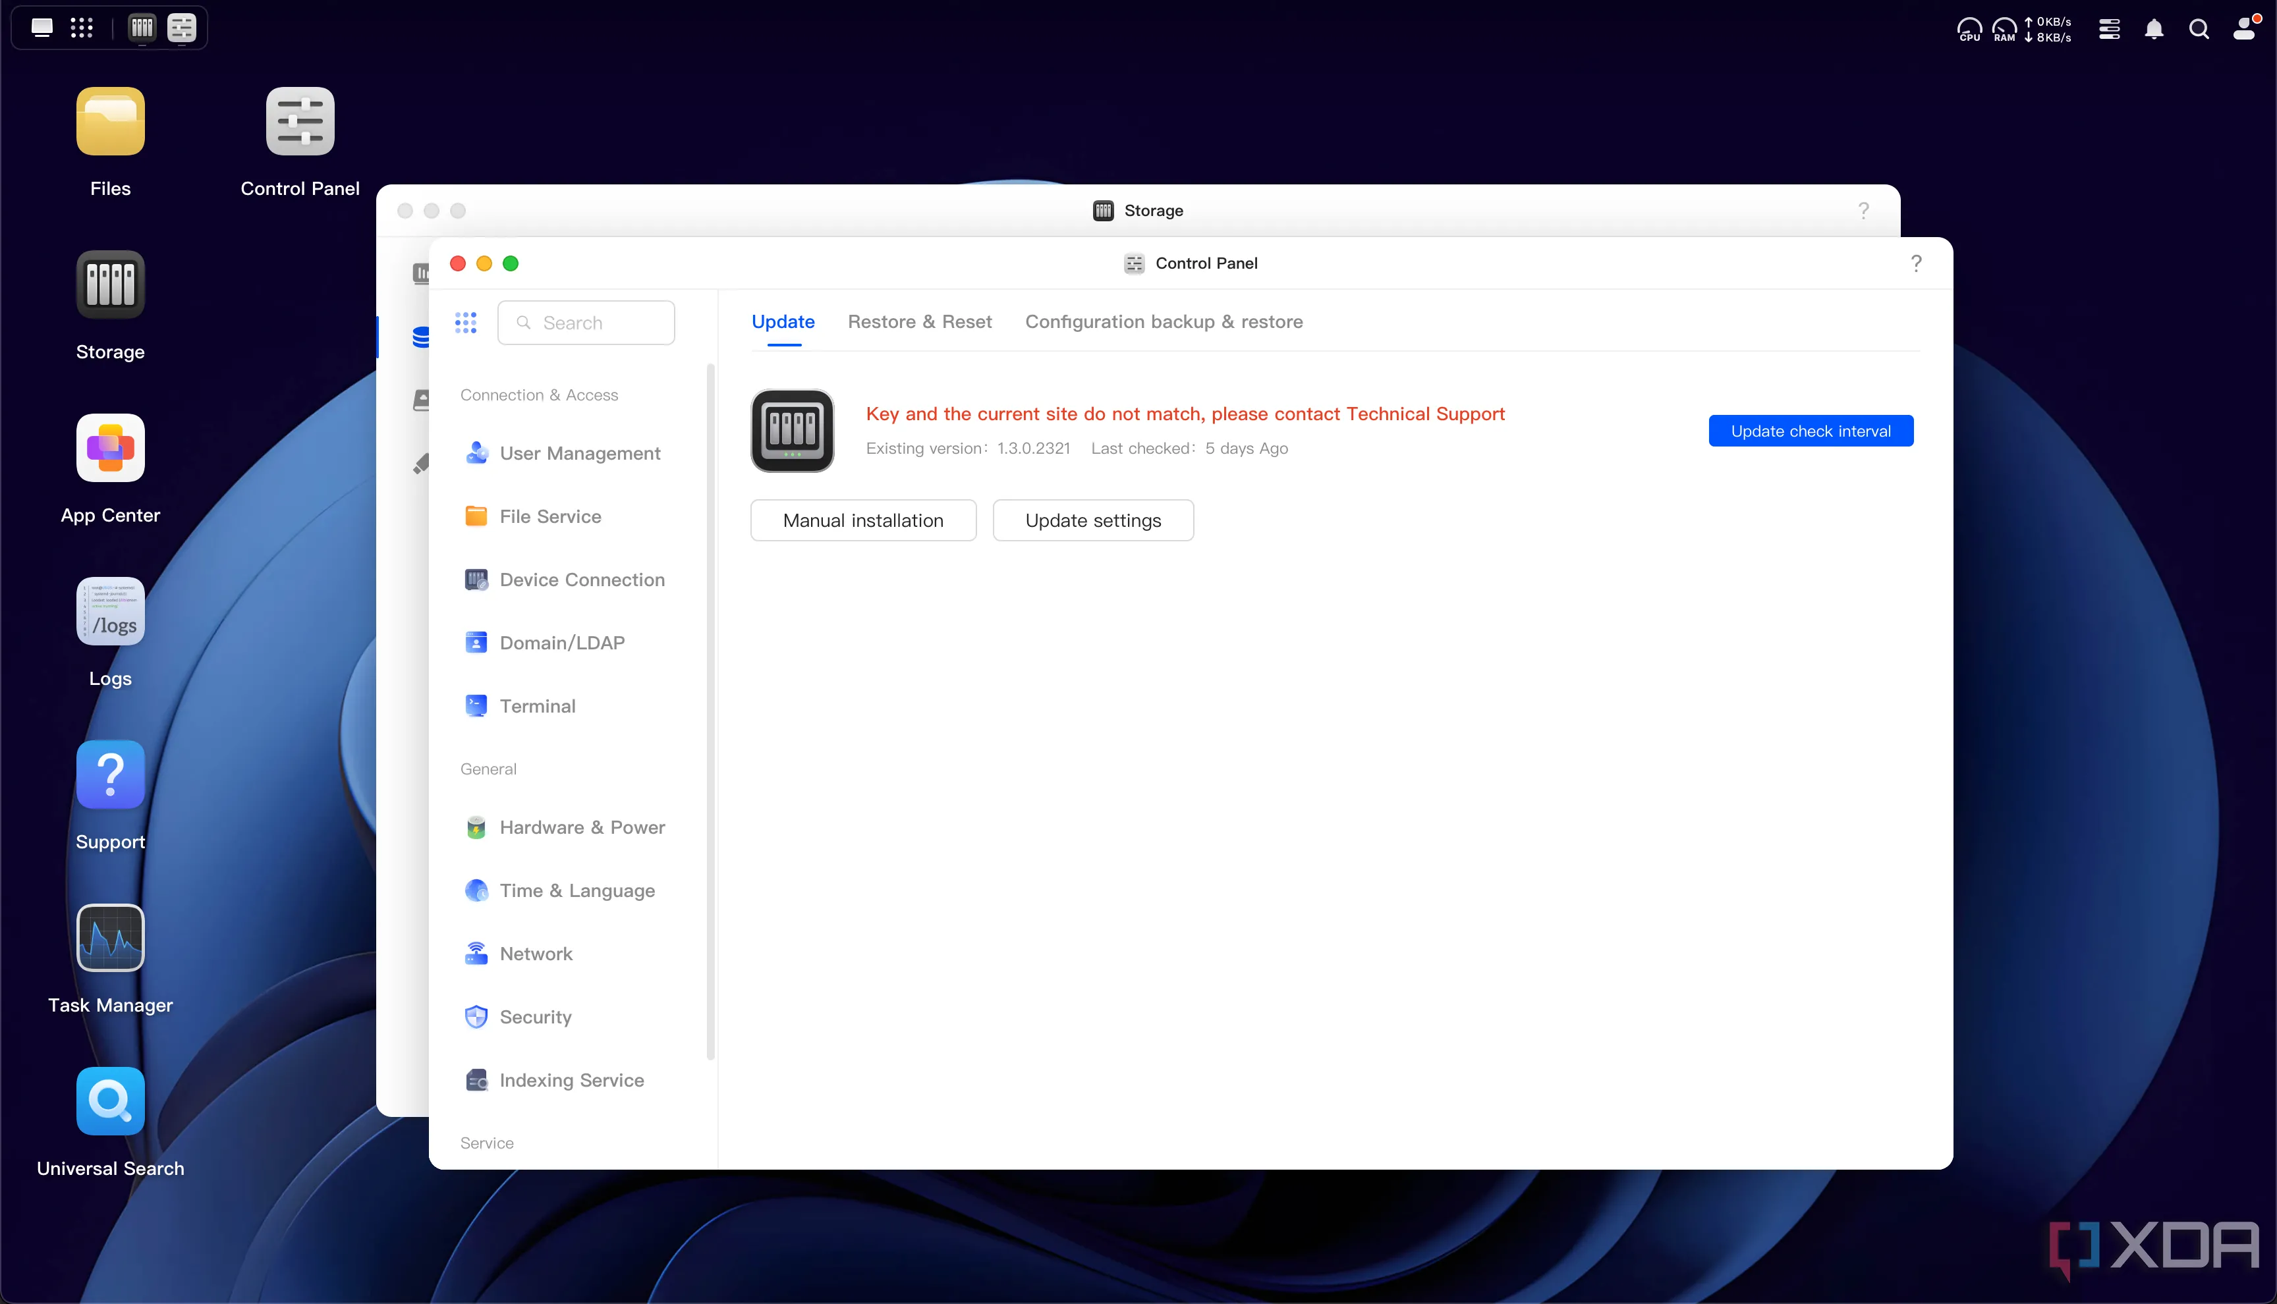
Task: Click the search magnifier in top bar
Action: (x=2199, y=30)
